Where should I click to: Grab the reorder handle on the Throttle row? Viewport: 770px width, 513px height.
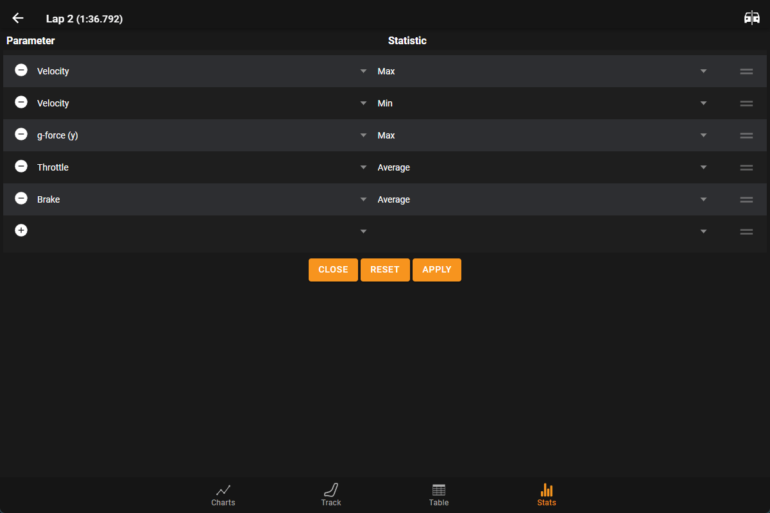[x=746, y=167]
